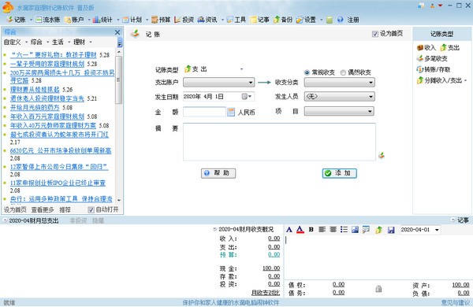Click the blue help question-mark toolbar icon
This screenshot has width=473, height=307.
(x=341, y=20)
